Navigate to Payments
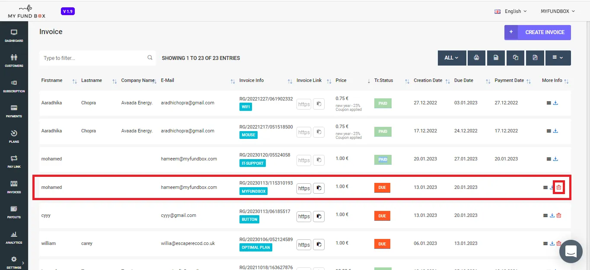 [x=14, y=111]
